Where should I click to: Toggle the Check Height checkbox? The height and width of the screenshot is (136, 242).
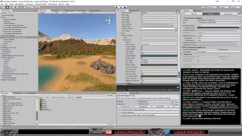[141, 49]
